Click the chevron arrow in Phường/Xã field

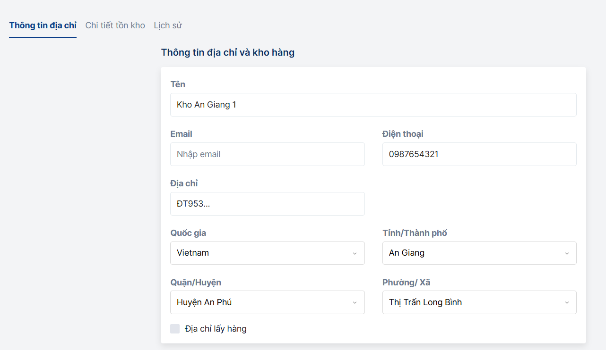click(567, 303)
